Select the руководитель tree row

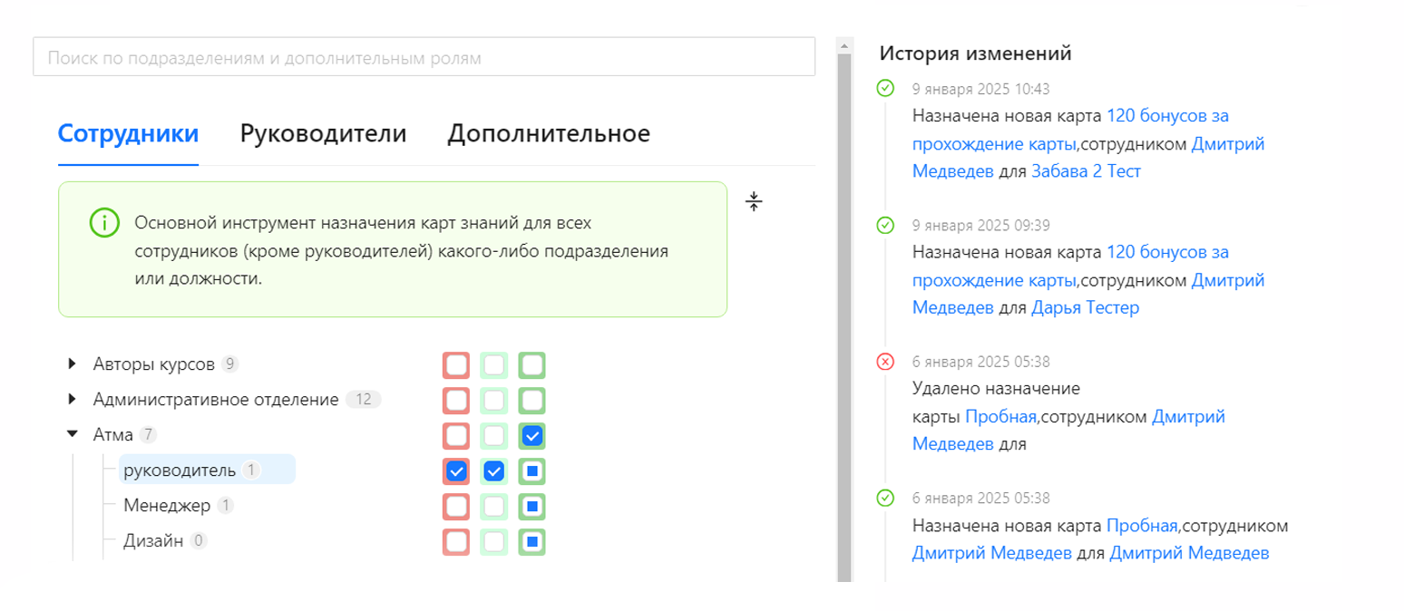(208, 470)
